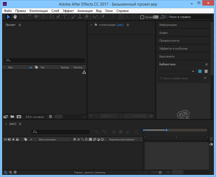The image size is (216, 177).
Task: Click the snapshot camera icon in Composition panel
Action: click(x=151, y=116)
